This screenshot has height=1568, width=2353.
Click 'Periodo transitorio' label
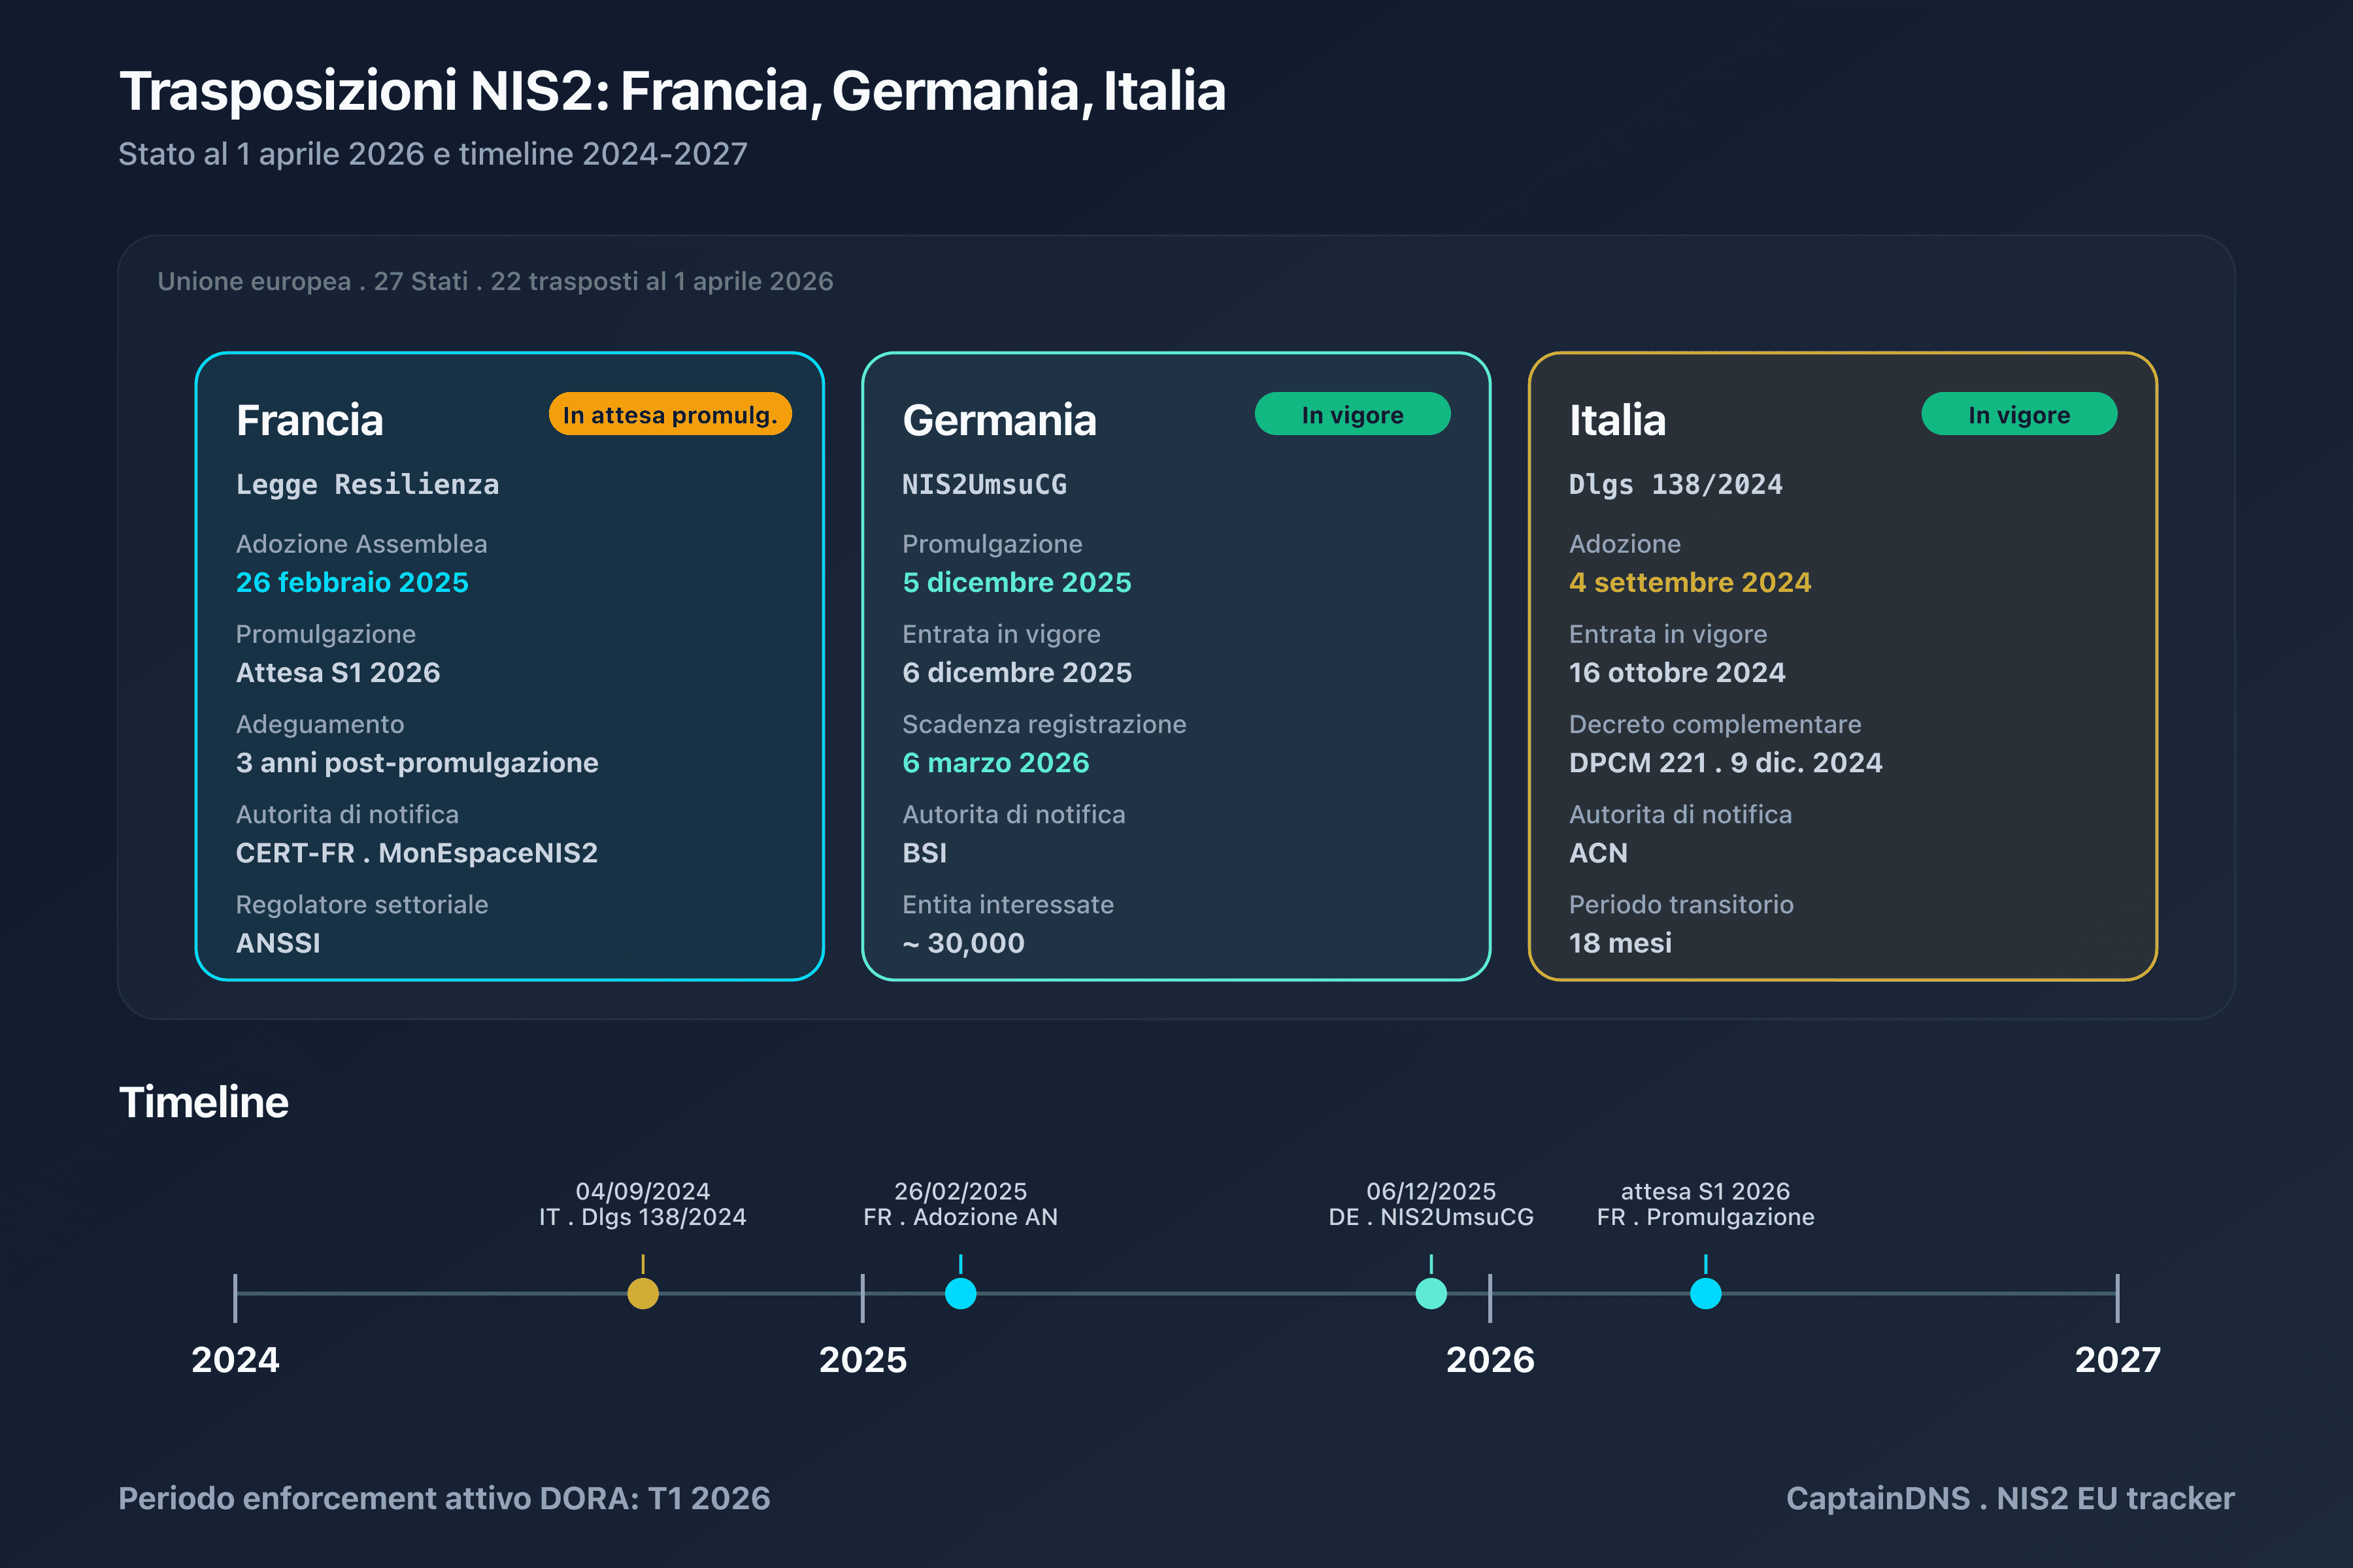(x=1680, y=904)
